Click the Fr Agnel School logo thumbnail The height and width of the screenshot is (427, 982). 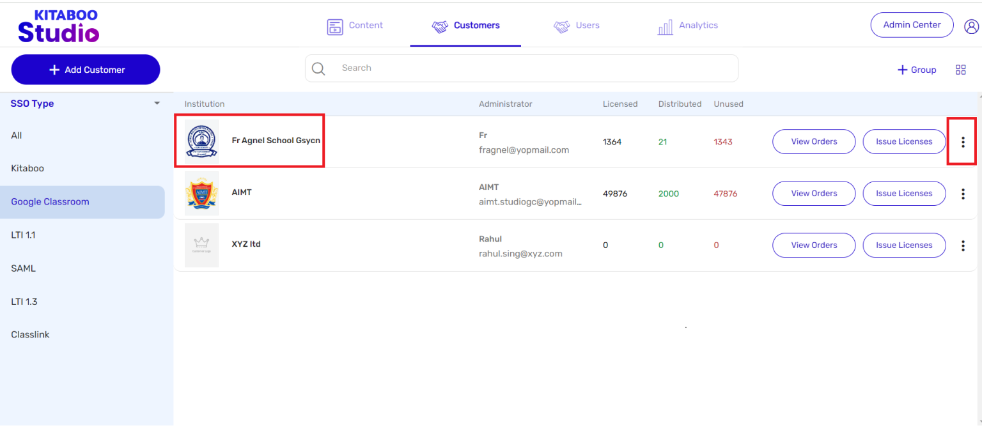(x=201, y=141)
